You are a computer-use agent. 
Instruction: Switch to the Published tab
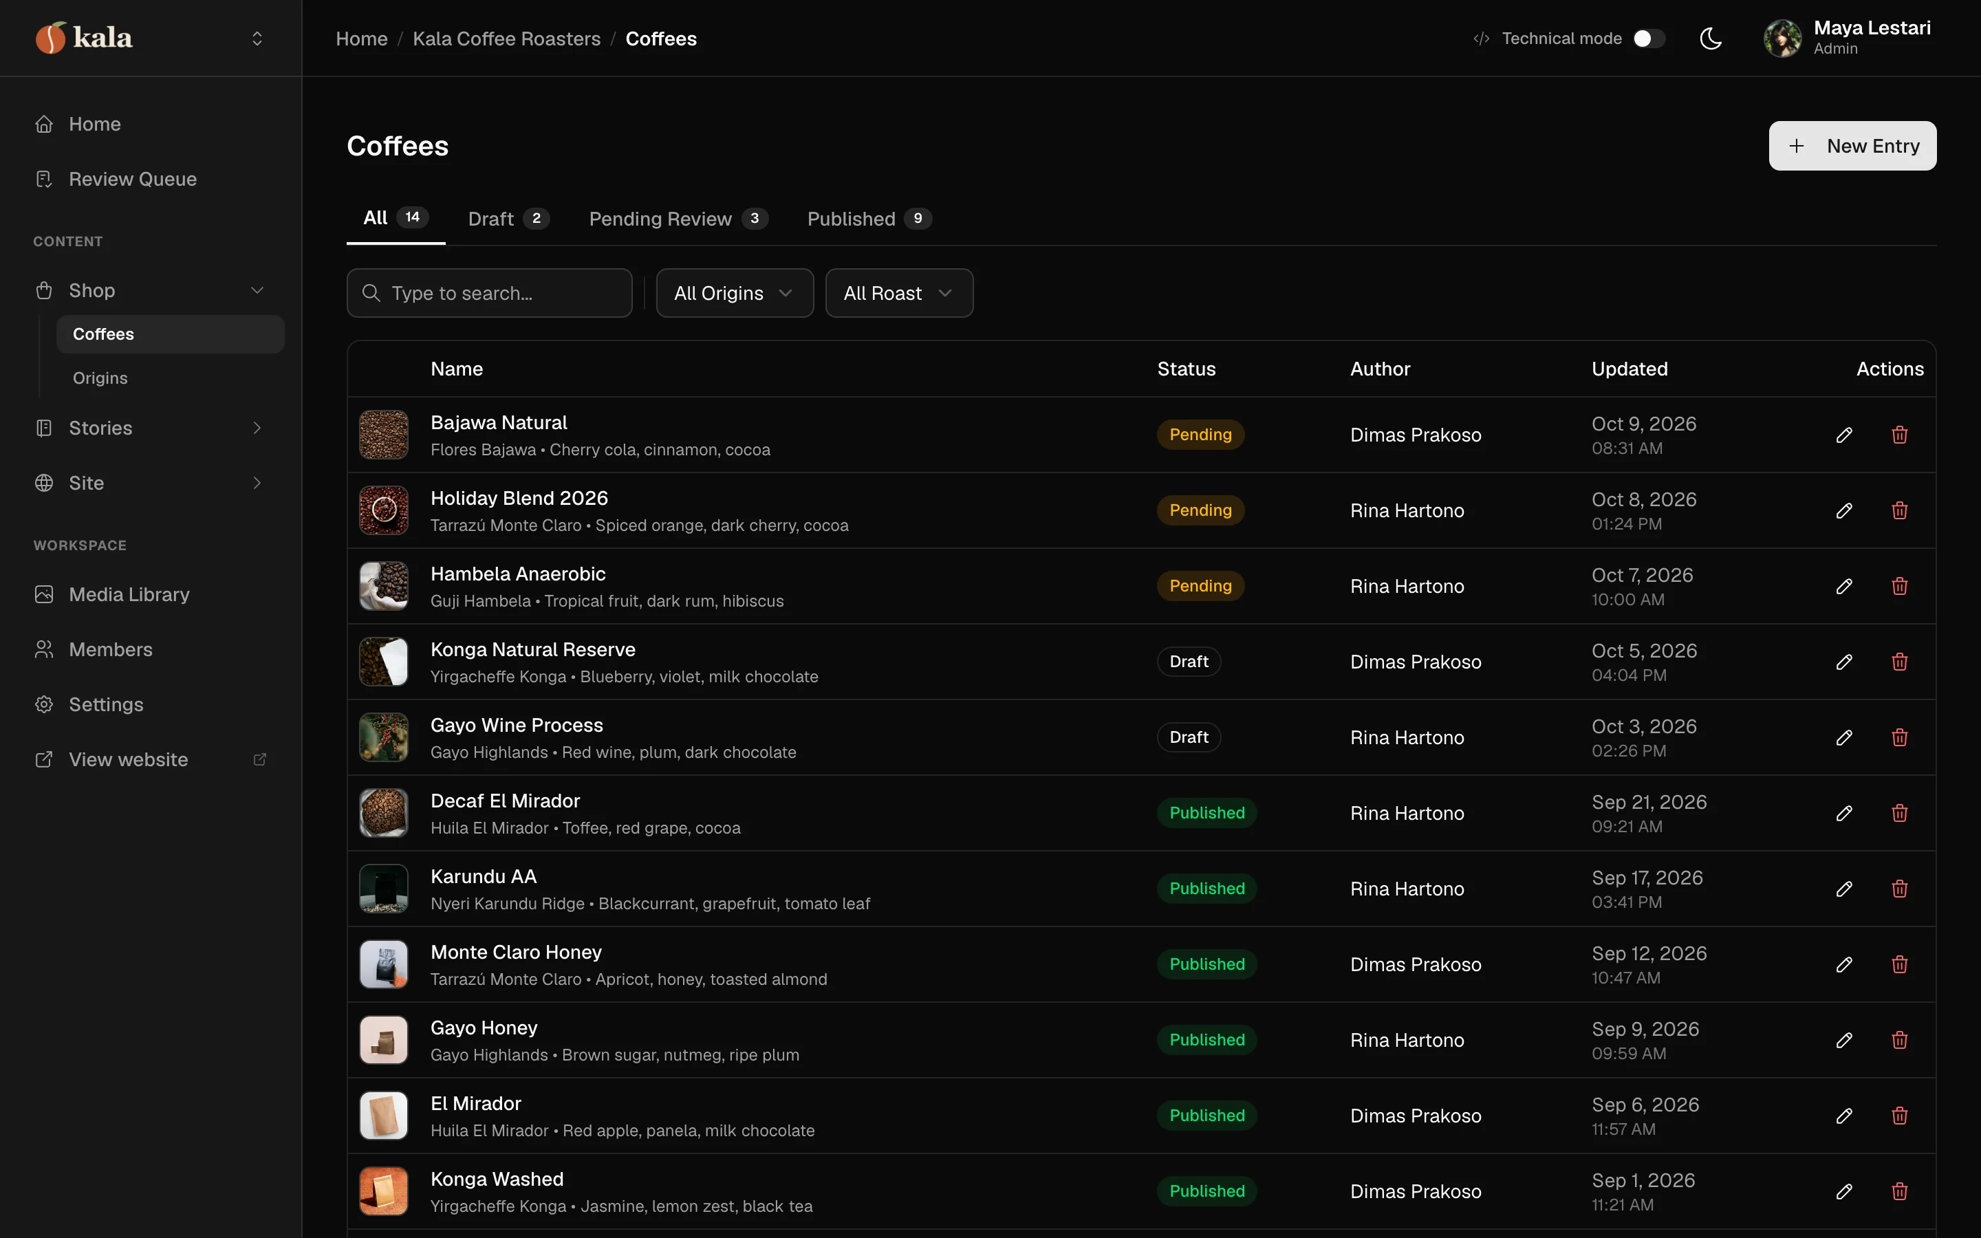[869, 219]
